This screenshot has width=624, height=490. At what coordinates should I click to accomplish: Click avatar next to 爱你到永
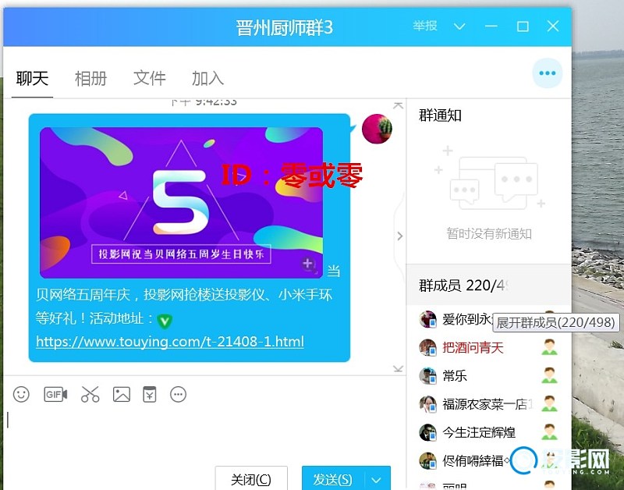click(427, 319)
